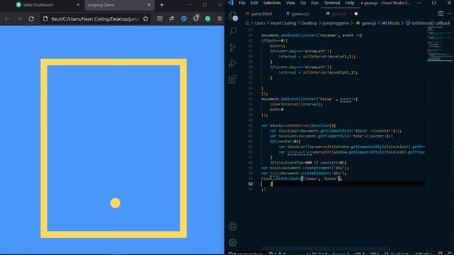Open the Extensions view in VS Code
The width and height of the screenshot is (454, 255).
pyautogui.click(x=233, y=79)
